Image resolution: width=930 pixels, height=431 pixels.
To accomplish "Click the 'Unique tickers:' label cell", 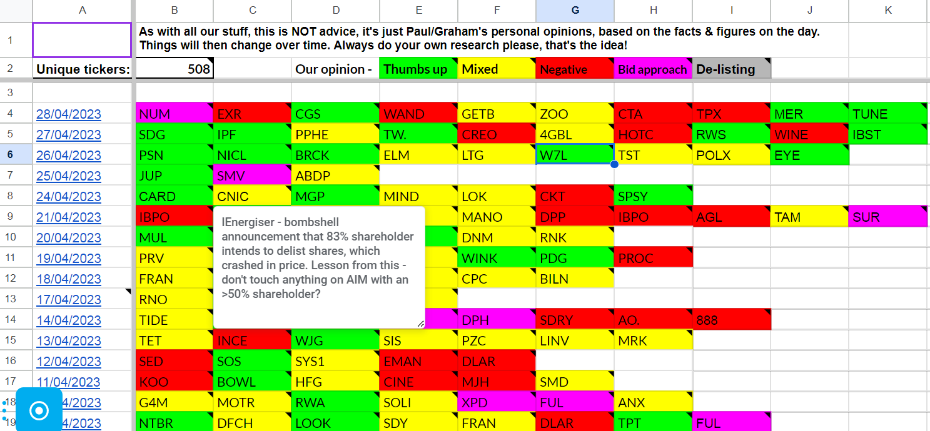I will click(82, 69).
